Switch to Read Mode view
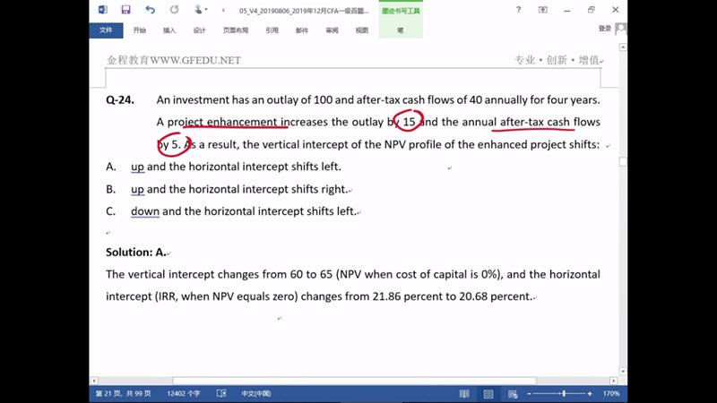 click(x=464, y=393)
